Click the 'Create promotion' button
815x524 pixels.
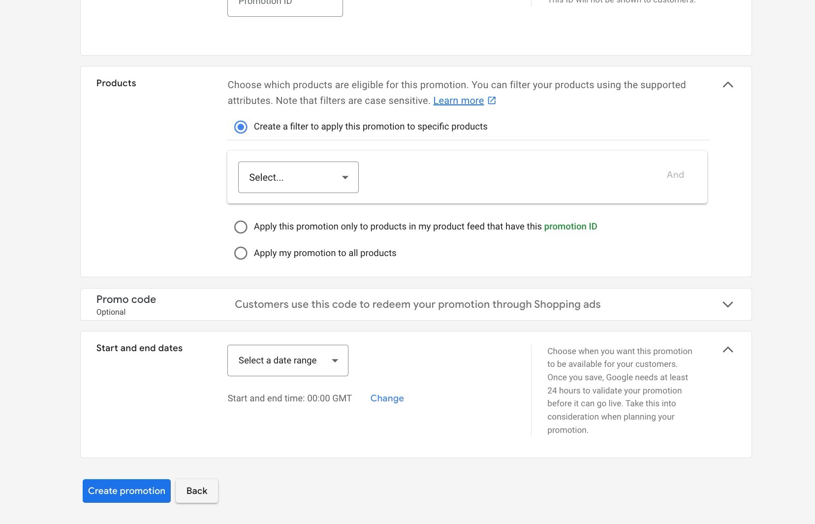126,491
